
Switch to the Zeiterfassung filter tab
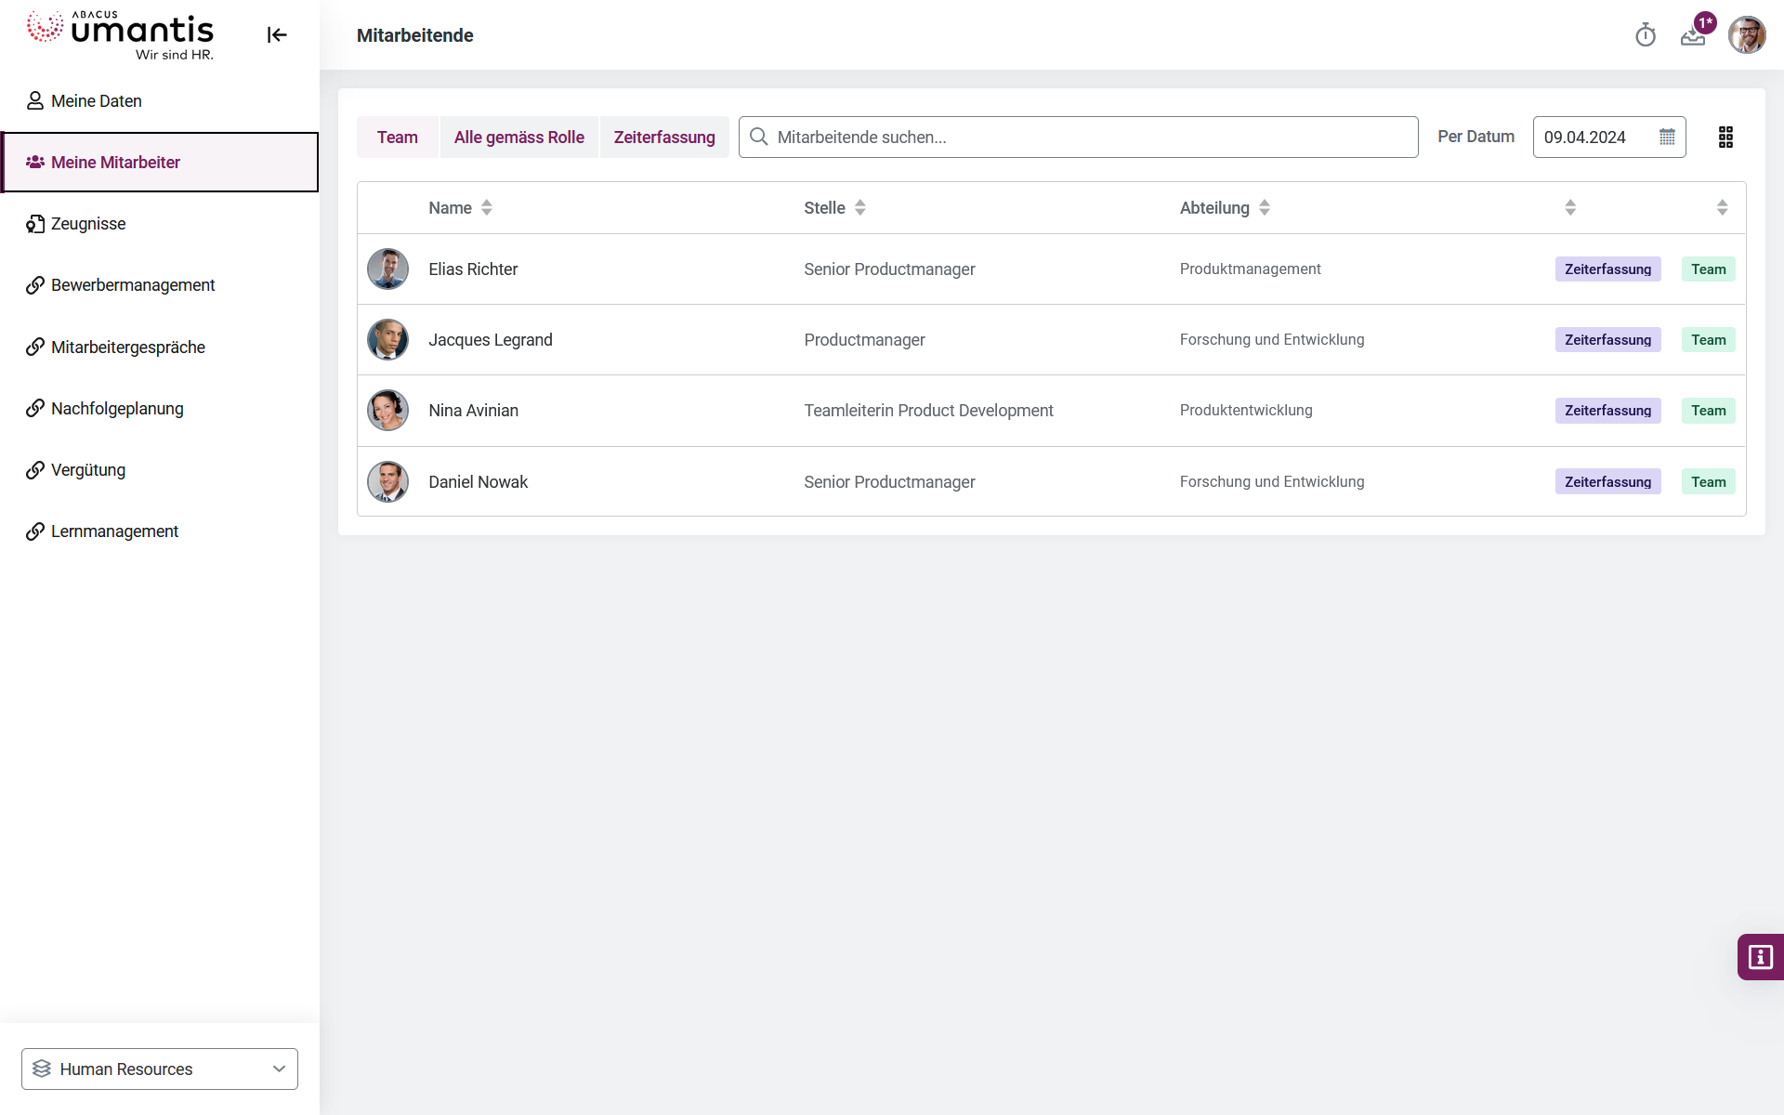tap(663, 138)
